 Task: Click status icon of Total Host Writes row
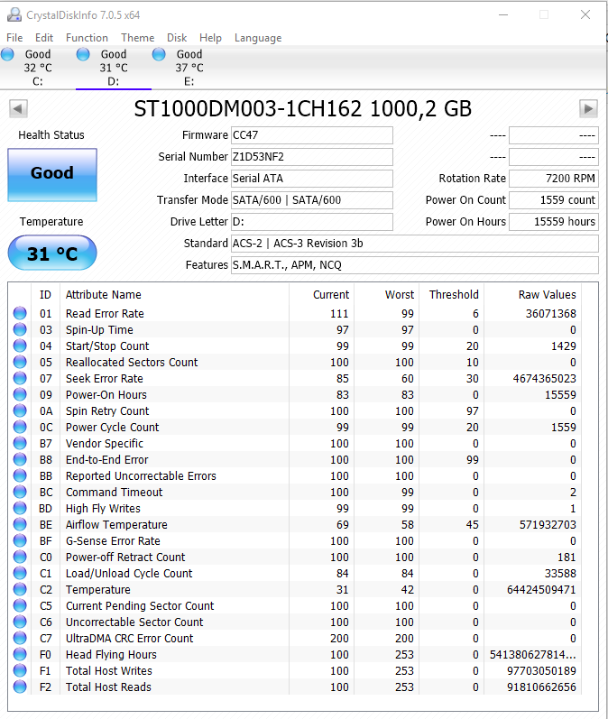click(20, 670)
